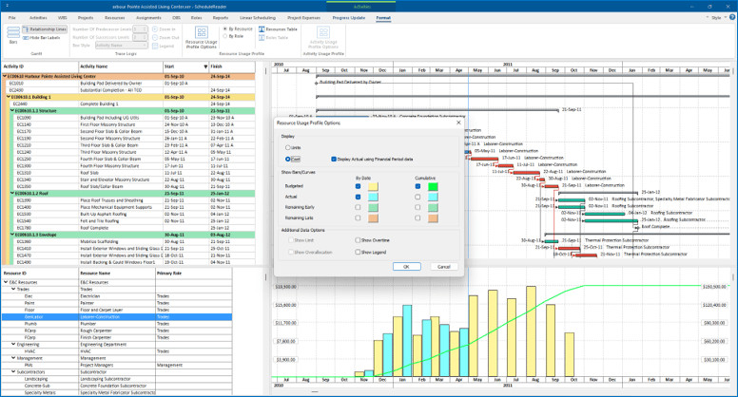Image resolution: width=738 pixels, height=397 pixels.
Task: Switch to the Reports ribbon tab
Action: pyautogui.click(x=221, y=18)
